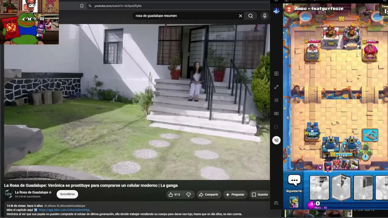The width and height of the screenshot is (388, 218).
Task: Start voice search with the microphone
Action: (x=265, y=16)
